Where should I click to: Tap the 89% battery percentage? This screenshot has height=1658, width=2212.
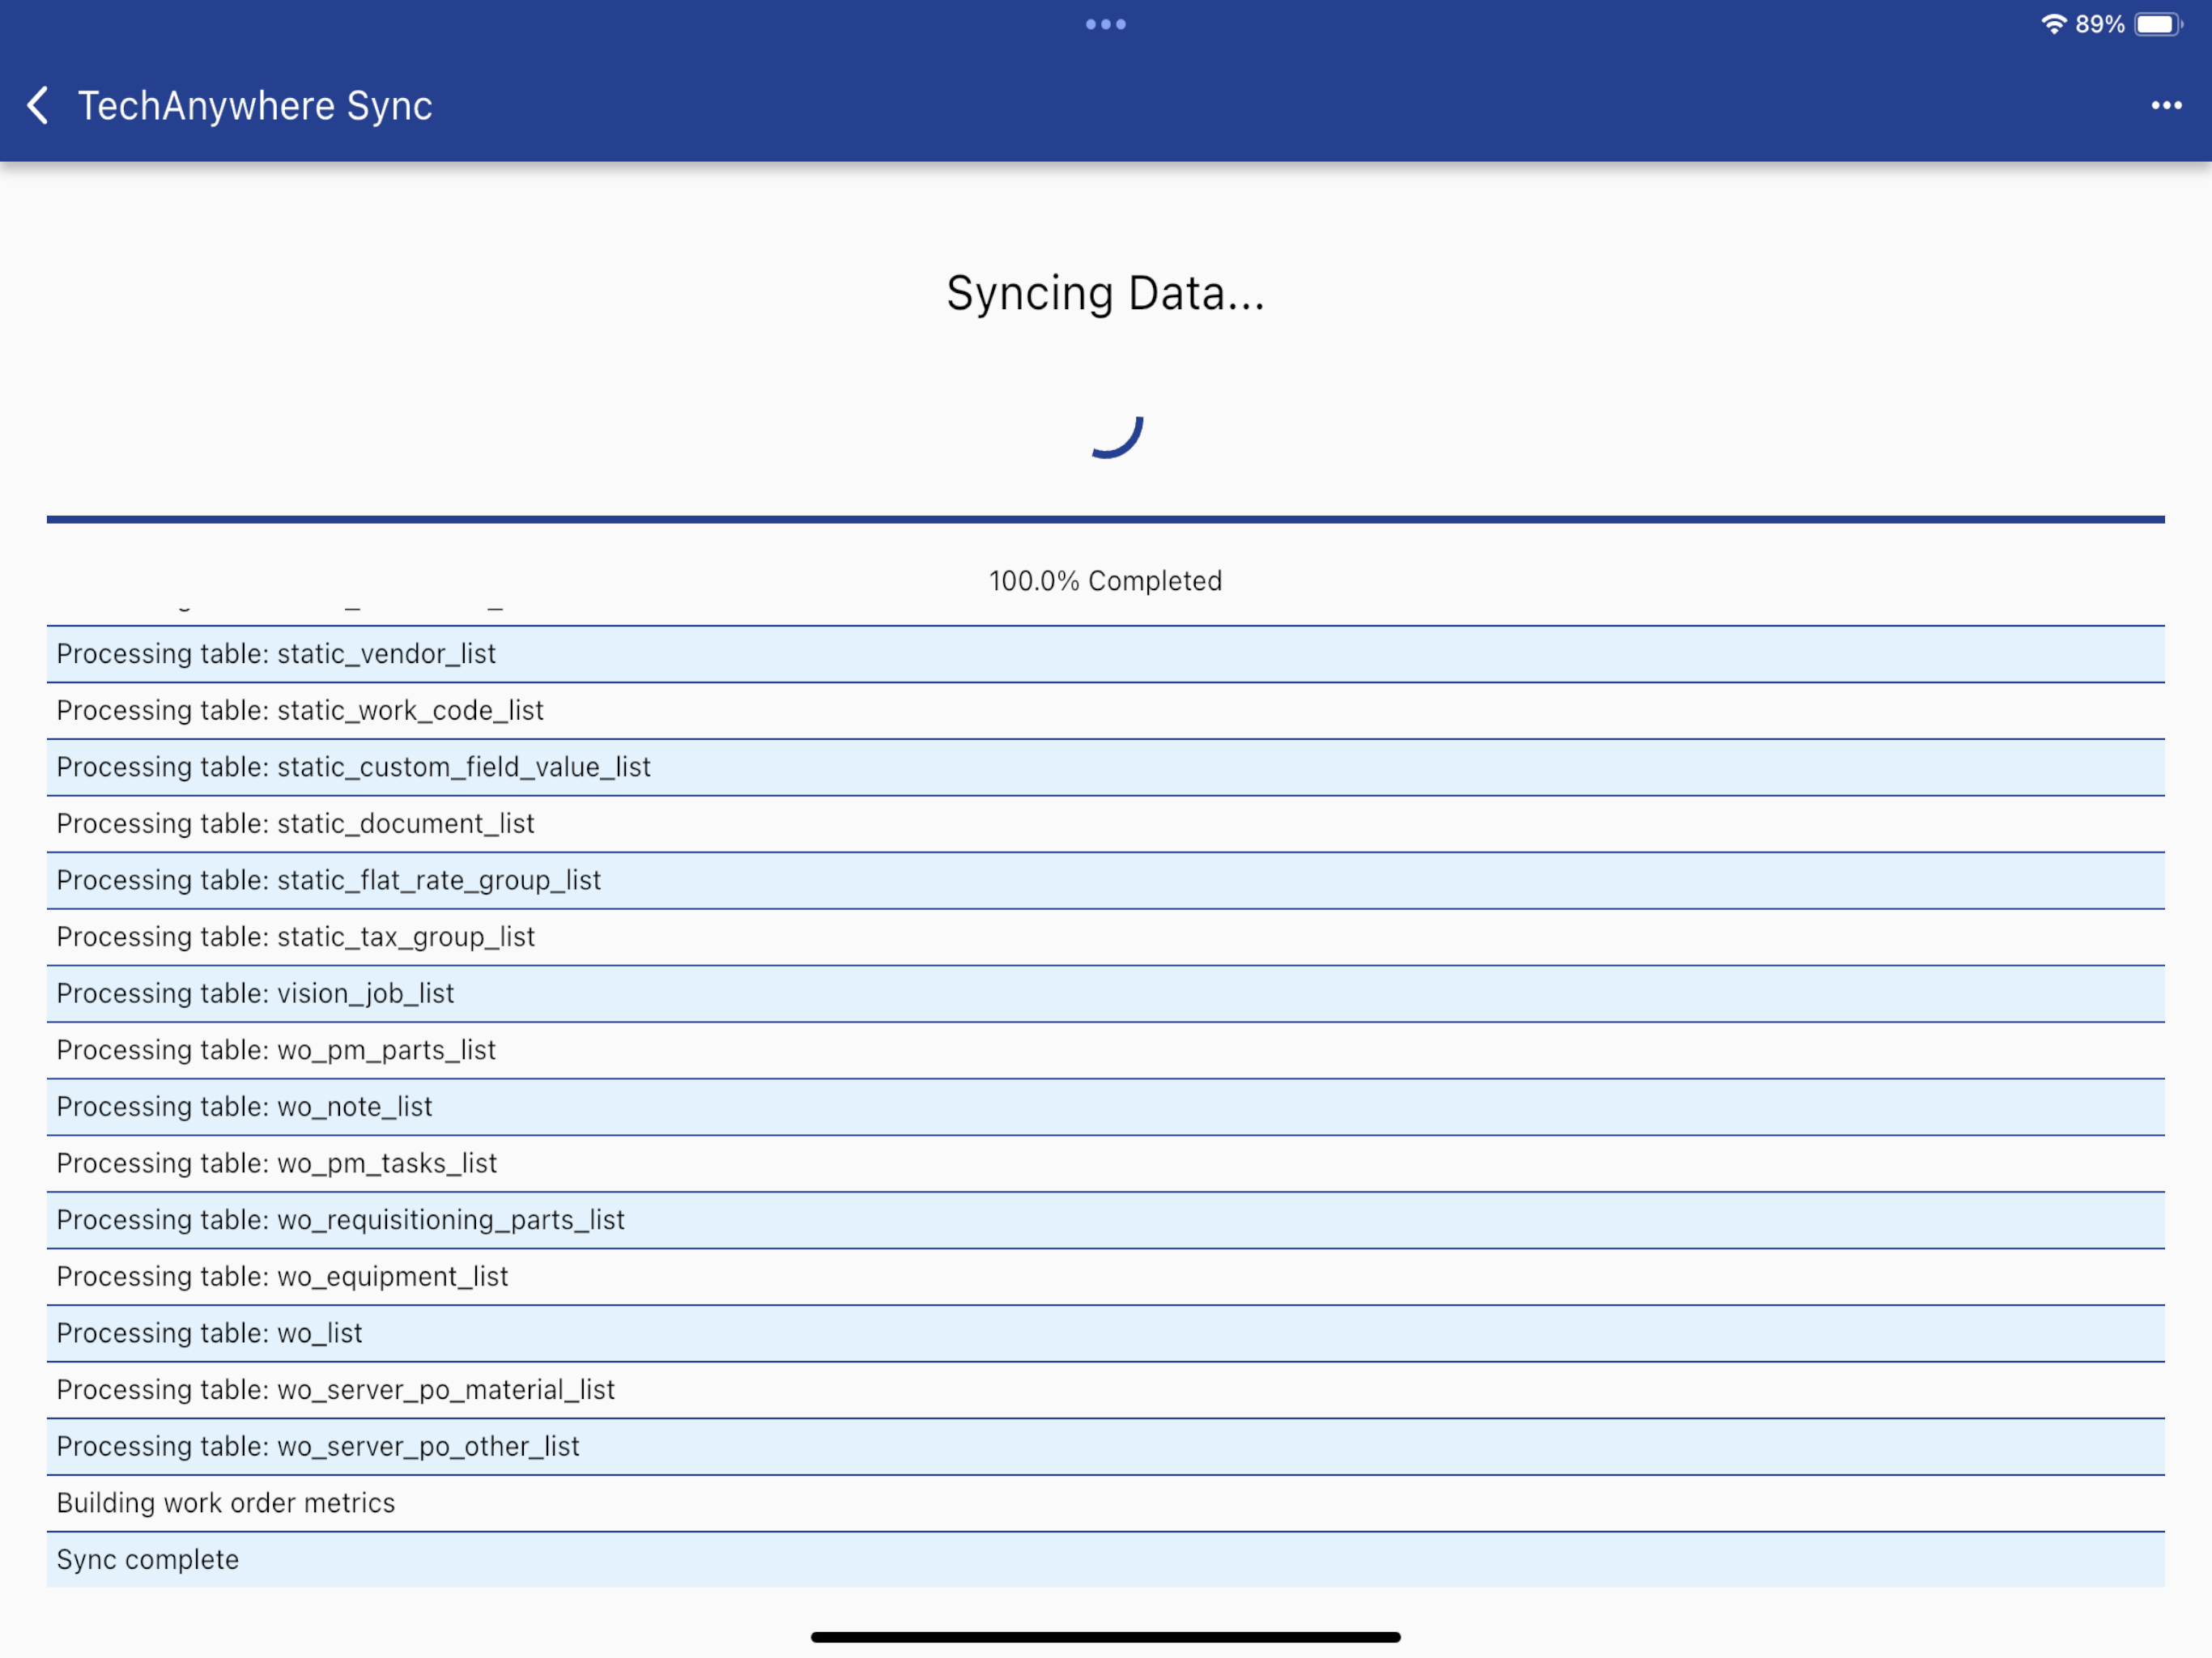pos(2100,24)
